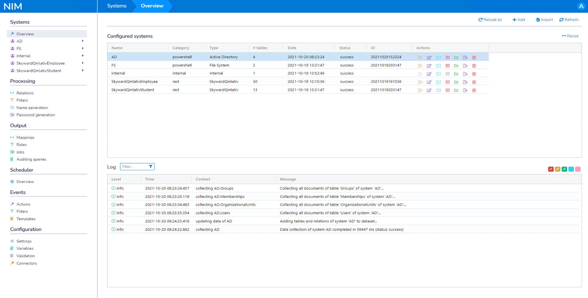Screen dimensions: 588x298
Task: Open the documentation view for the AD row
Action: [x=439, y=57]
